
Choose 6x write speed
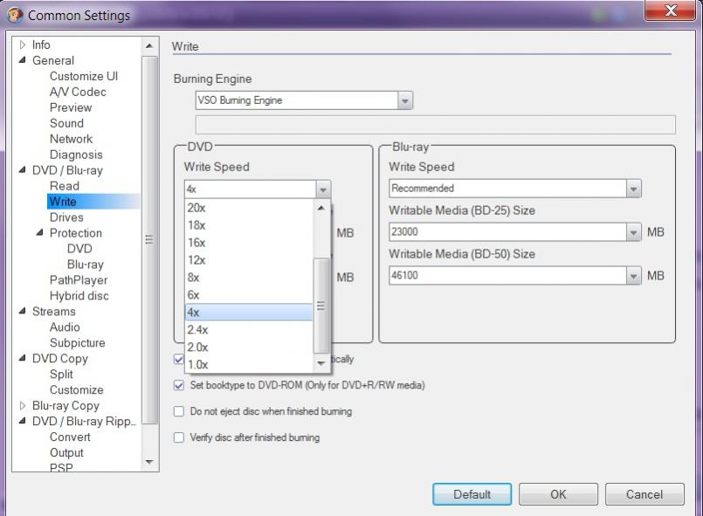[248, 295]
